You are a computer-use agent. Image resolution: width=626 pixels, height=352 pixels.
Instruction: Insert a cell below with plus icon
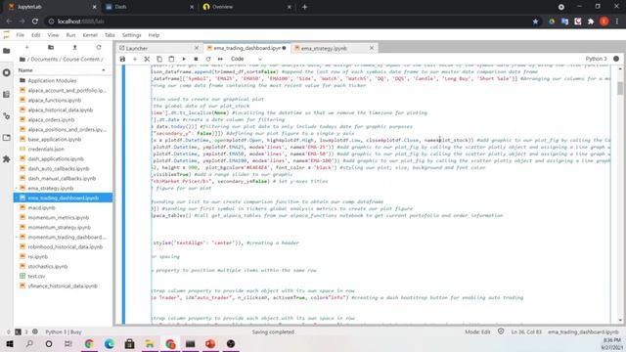(135, 59)
